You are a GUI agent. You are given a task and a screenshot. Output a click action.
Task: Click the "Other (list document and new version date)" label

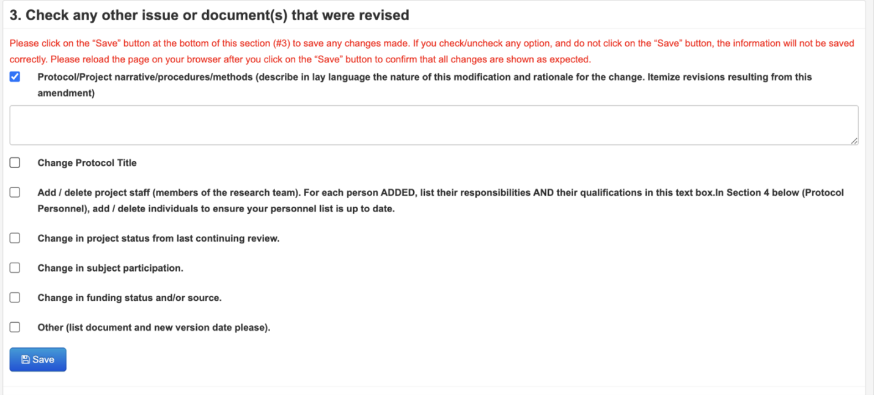154,327
